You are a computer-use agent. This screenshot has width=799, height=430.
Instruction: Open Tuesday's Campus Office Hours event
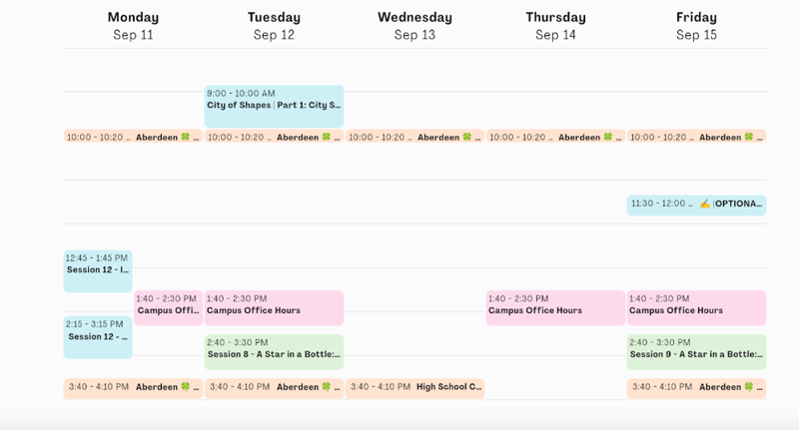coord(274,307)
